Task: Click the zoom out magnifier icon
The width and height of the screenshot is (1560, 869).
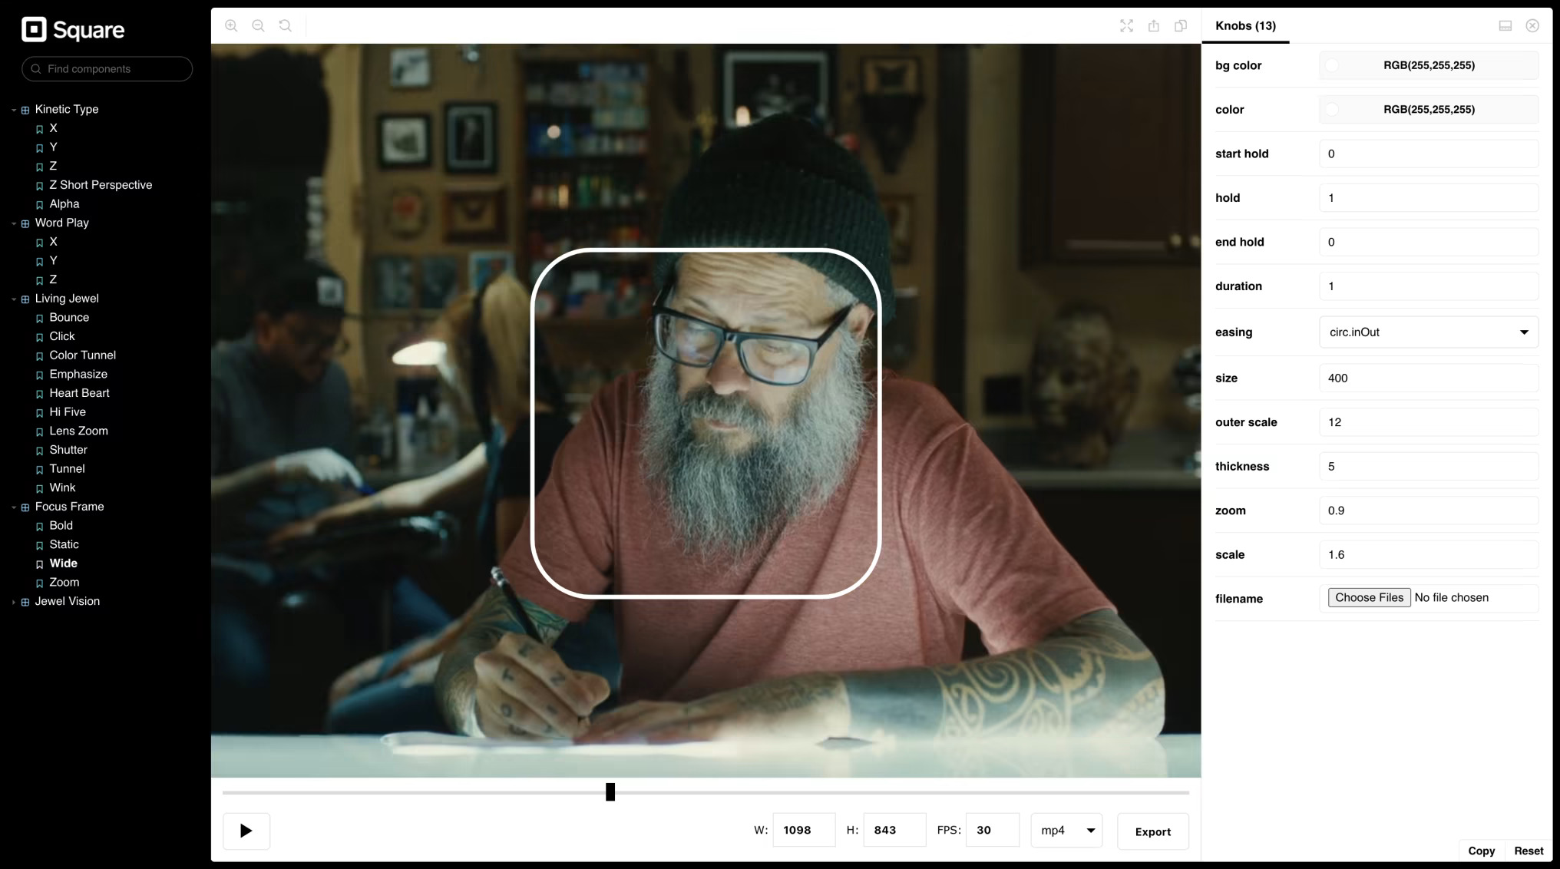Action: (x=258, y=25)
